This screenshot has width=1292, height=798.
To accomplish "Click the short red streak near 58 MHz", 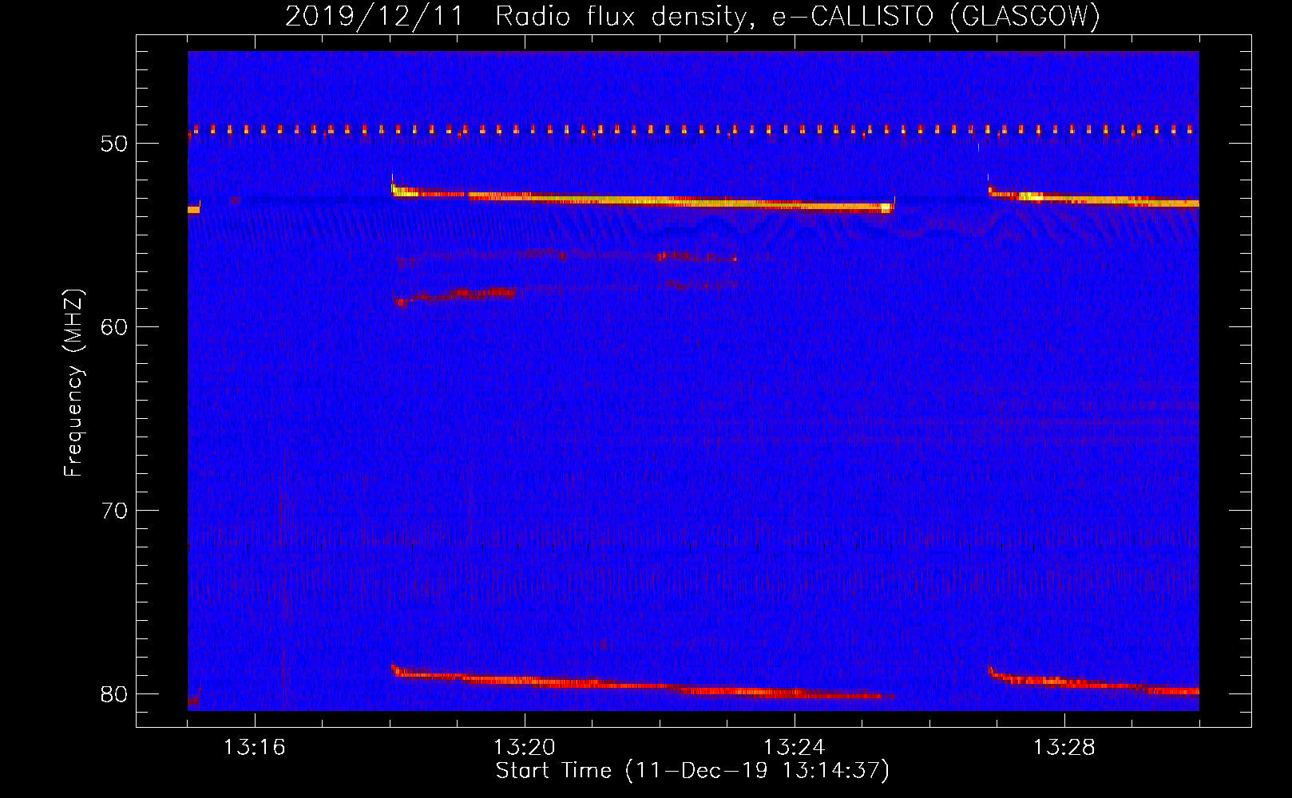I will (455, 295).
